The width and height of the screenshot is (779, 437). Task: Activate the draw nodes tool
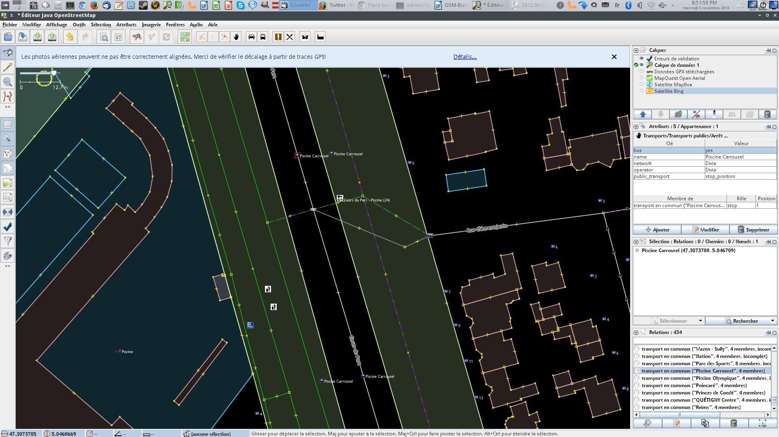8,67
